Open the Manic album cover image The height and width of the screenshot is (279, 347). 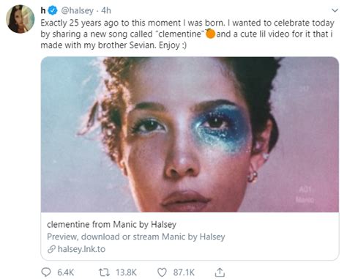coord(190,134)
